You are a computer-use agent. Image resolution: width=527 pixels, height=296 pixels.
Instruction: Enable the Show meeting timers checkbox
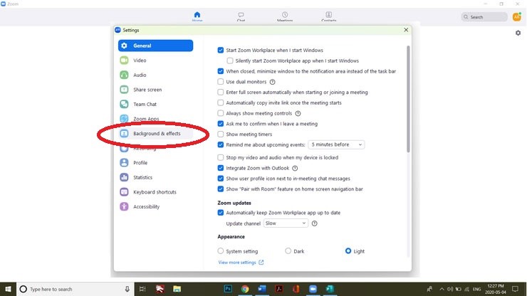(221, 134)
